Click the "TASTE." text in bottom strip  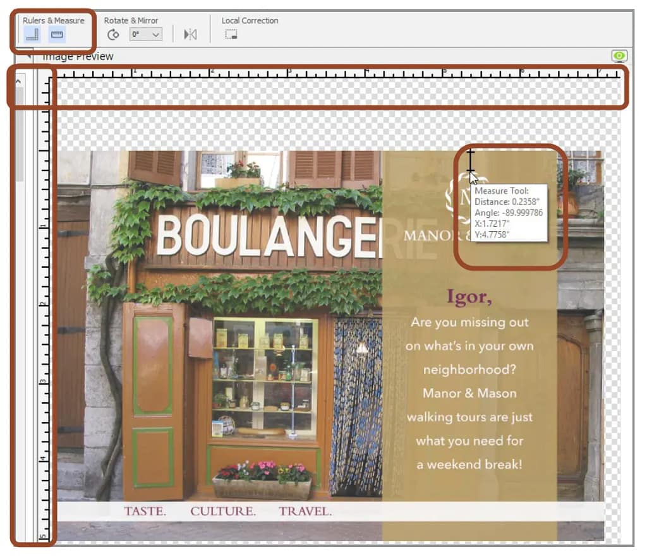click(145, 512)
